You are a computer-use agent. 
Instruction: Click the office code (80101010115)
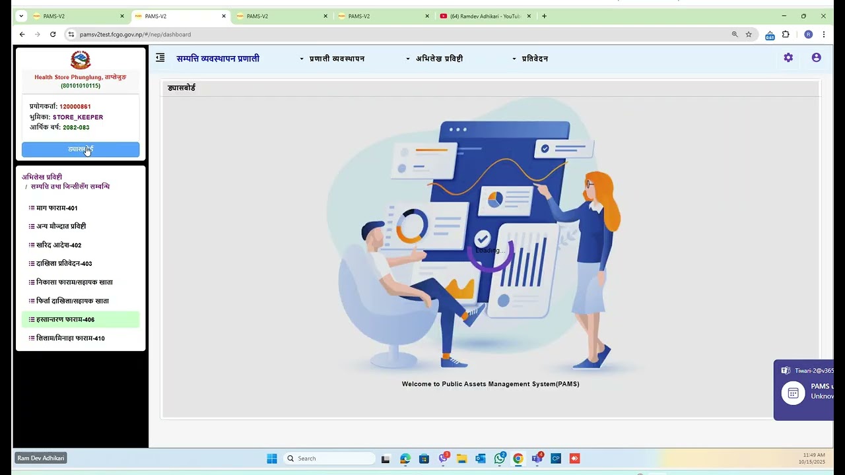tap(81, 86)
